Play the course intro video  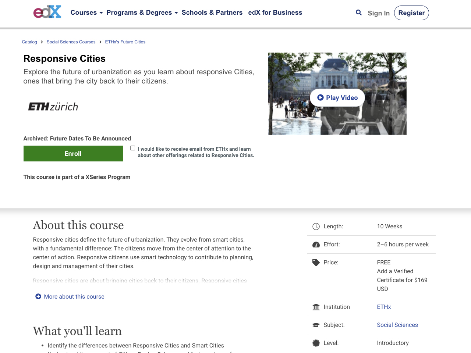coord(337,98)
